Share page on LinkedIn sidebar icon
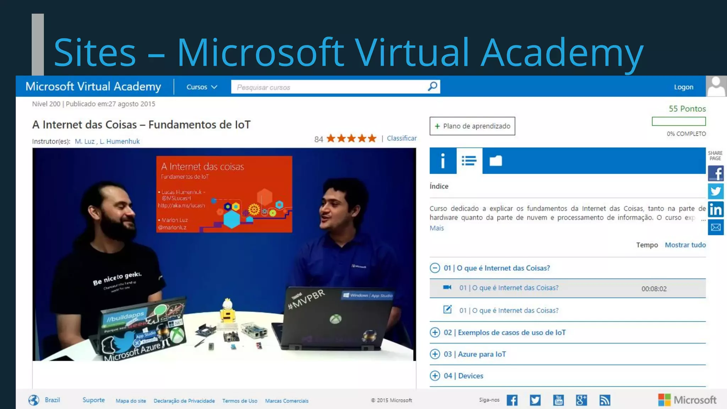Image resolution: width=727 pixels, height=409 pixels. (x=716, y=209)
